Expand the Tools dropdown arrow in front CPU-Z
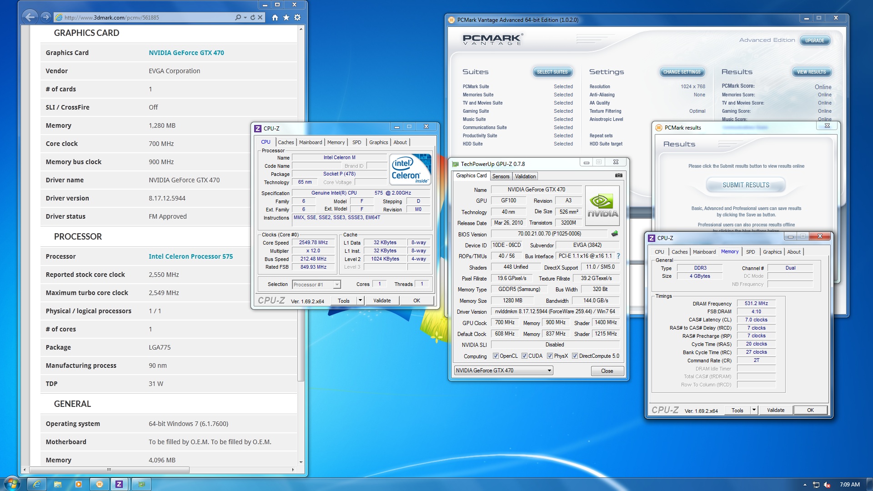The image size is (873, 491). (x=360, y=301)
